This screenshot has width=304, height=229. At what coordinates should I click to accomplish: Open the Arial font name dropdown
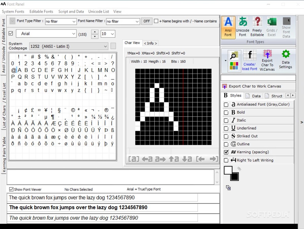46,34
